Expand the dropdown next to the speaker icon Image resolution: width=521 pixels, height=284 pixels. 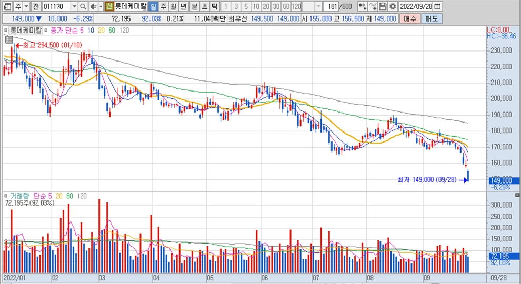[100, 6]
